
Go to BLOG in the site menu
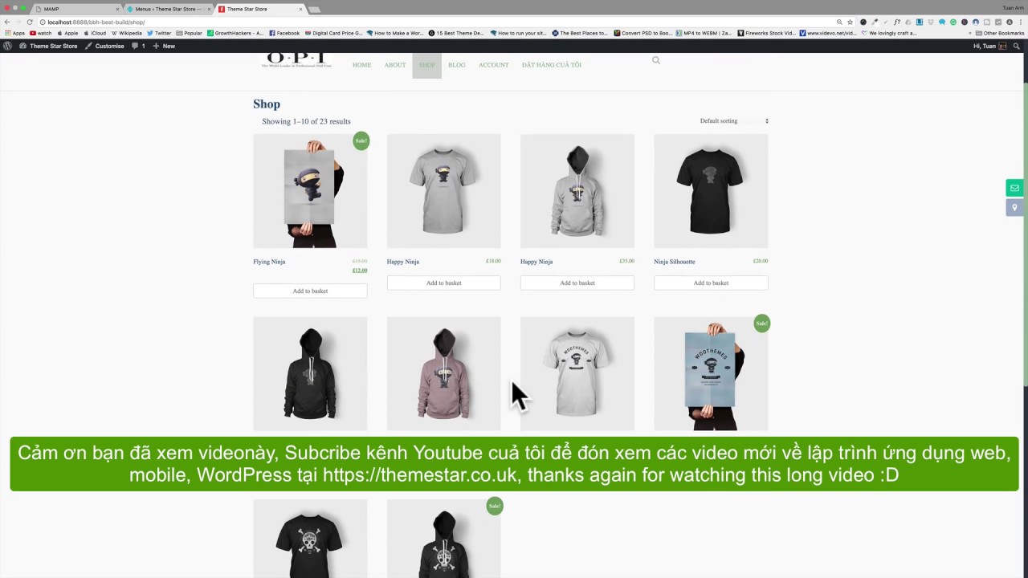(456, 65)
